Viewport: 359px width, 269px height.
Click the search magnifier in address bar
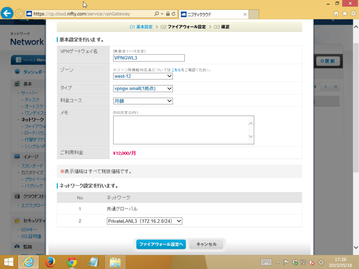click(x=157, y=14)
